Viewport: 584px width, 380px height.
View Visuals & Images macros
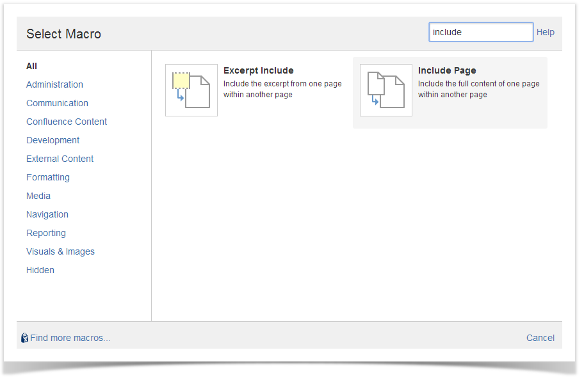60,252
